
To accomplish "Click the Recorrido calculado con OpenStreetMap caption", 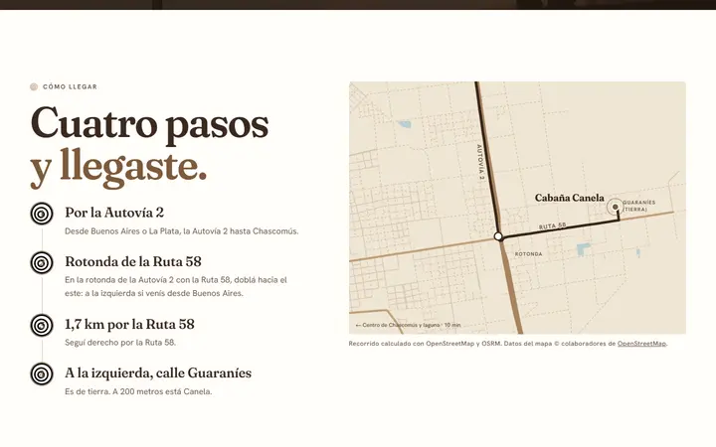I will 508,344.
